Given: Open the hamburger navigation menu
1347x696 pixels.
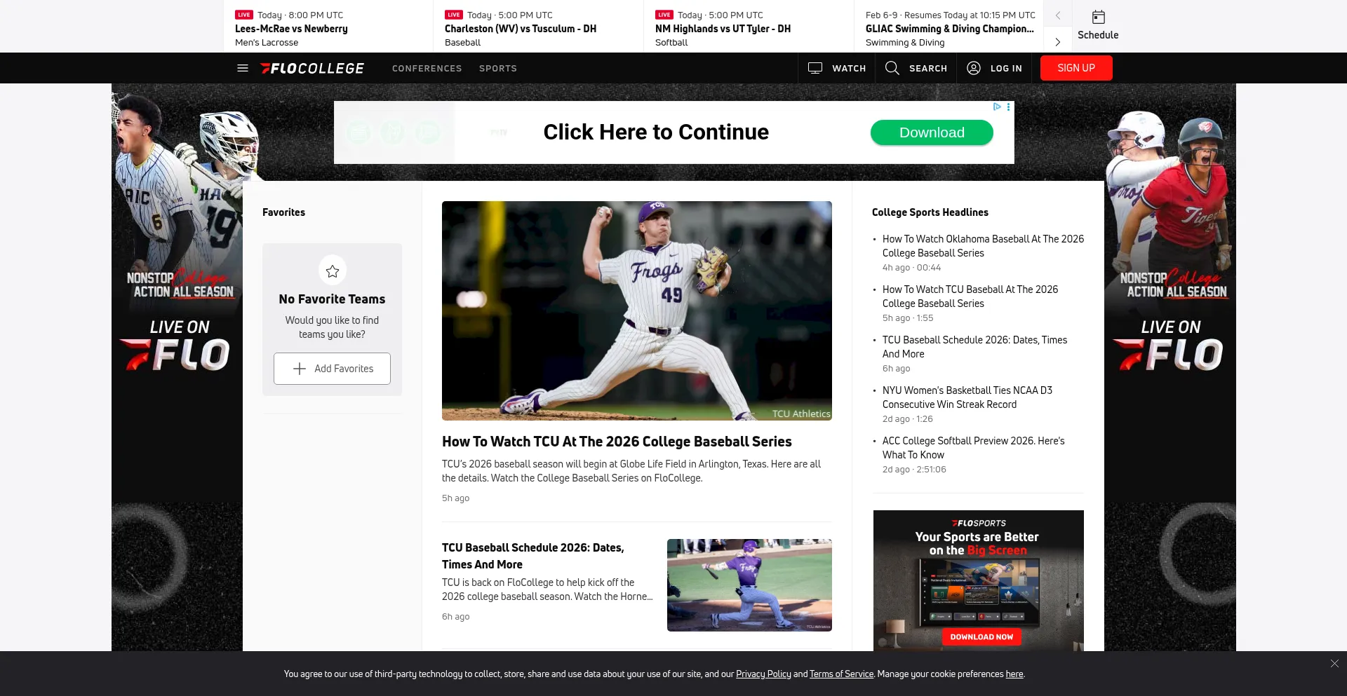Looking at the screenshot, I should [x=243, y=68].
